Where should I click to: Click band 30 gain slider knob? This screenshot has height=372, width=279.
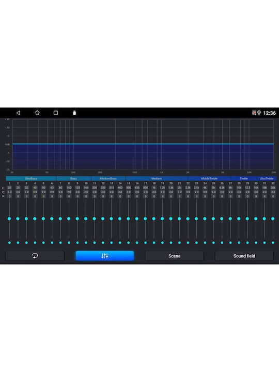[x=256, y=219]
